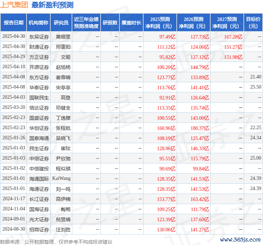Screen dimensions: 263x245
Task: Click the 海通国际 institution cell
Action: coord(39,179)
